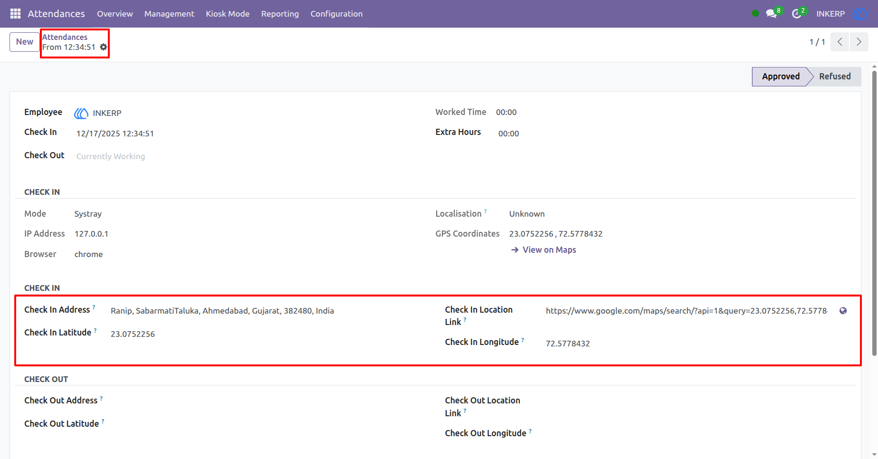Image resolution: width=878 pixels, height=459 pixels.
Task: Open the apps grid menu icon
Action: click(x=15, y=14)
